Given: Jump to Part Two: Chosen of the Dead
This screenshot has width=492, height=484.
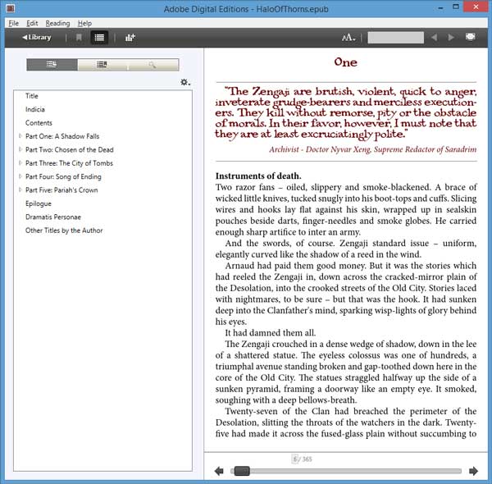Looking at the screenshot, I should pos(70,150).
